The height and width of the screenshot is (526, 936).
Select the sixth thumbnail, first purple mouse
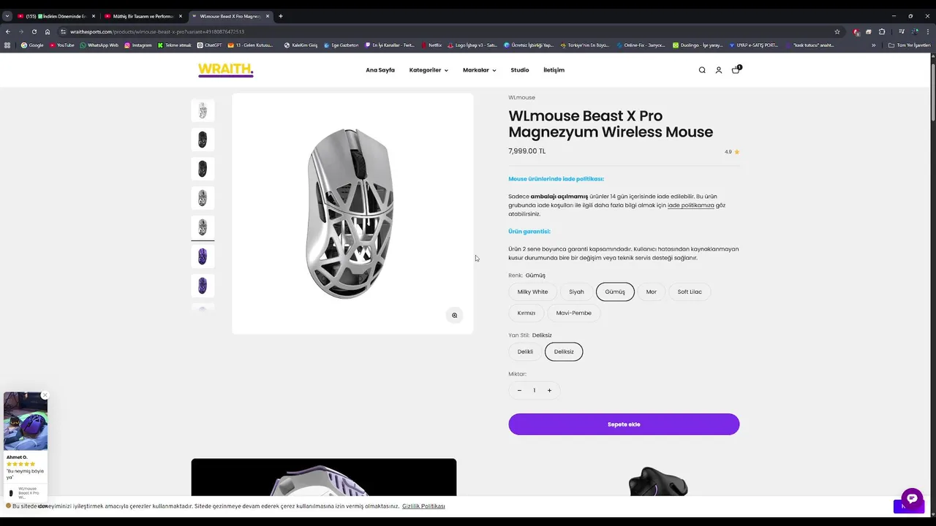pos(203,256)
